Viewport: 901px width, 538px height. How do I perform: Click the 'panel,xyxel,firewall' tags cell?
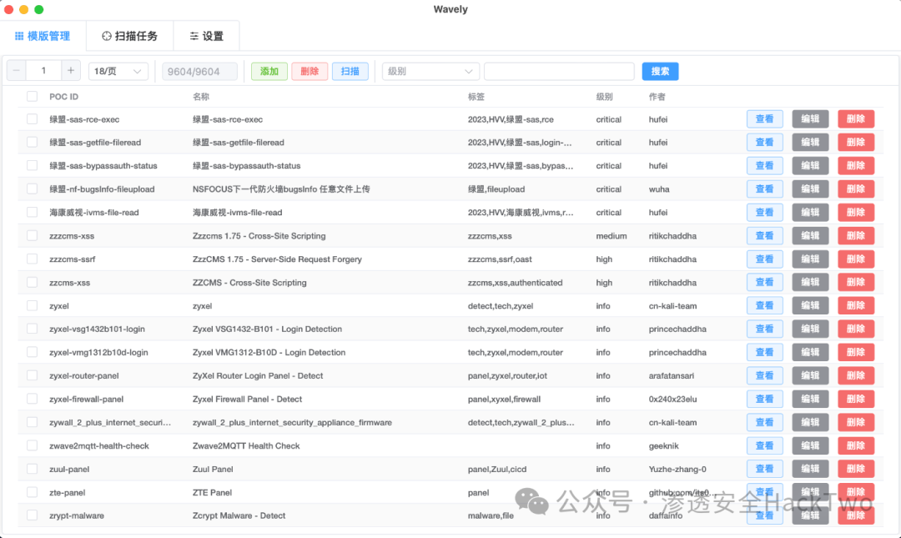[x=504, y=399]
